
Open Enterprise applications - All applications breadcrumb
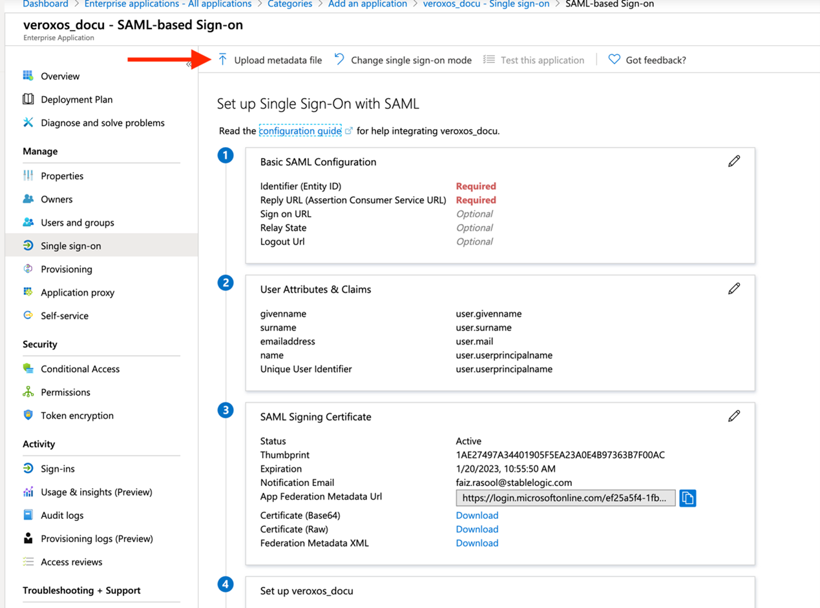pos(168,4)
